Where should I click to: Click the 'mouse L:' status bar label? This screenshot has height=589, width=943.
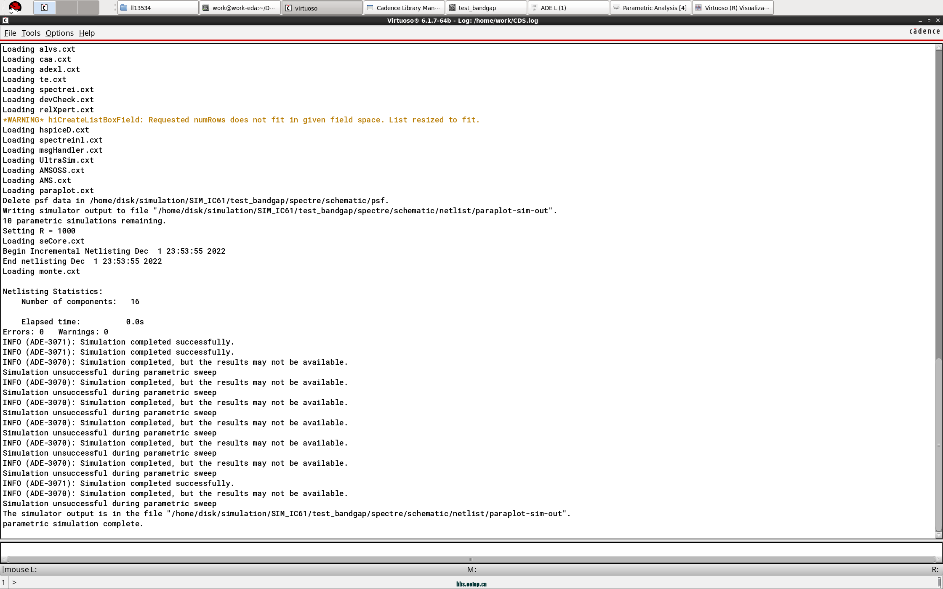(21, 570)
